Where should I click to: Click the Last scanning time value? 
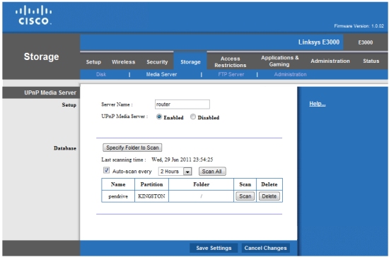click(x=182, y=160)
